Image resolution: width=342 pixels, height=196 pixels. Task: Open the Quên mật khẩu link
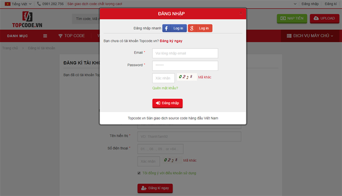coord(165,88)
